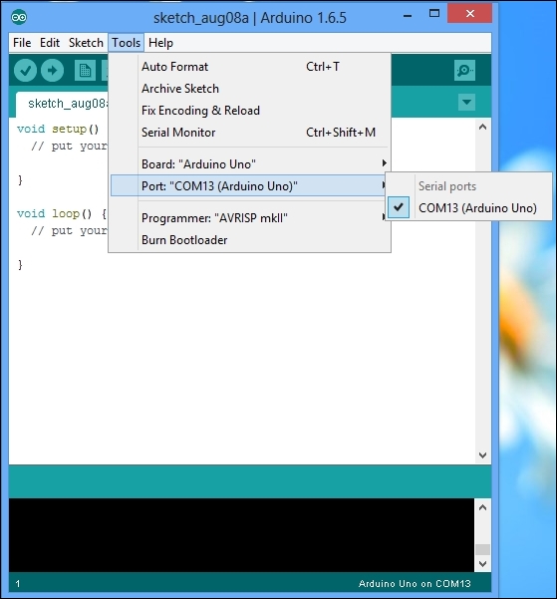Click console scrollbar down arrow
Image resolution: width=557 pixels, height=599 pixels.
tap(482, 564)
